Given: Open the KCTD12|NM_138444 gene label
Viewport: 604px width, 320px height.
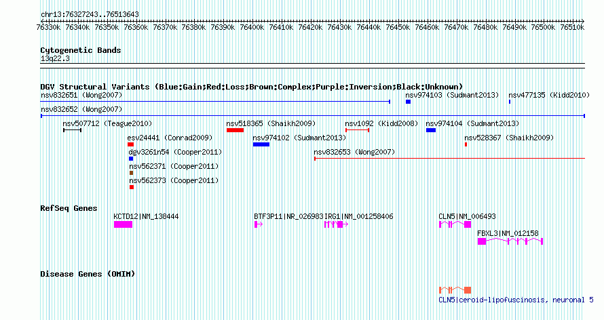Looking at the screenshot, I should tap(146, 216).
